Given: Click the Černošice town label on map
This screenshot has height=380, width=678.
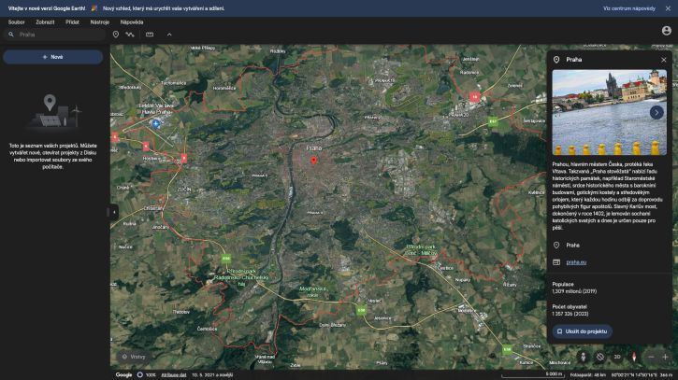Looking at the screenshot, I should point(207,329).
